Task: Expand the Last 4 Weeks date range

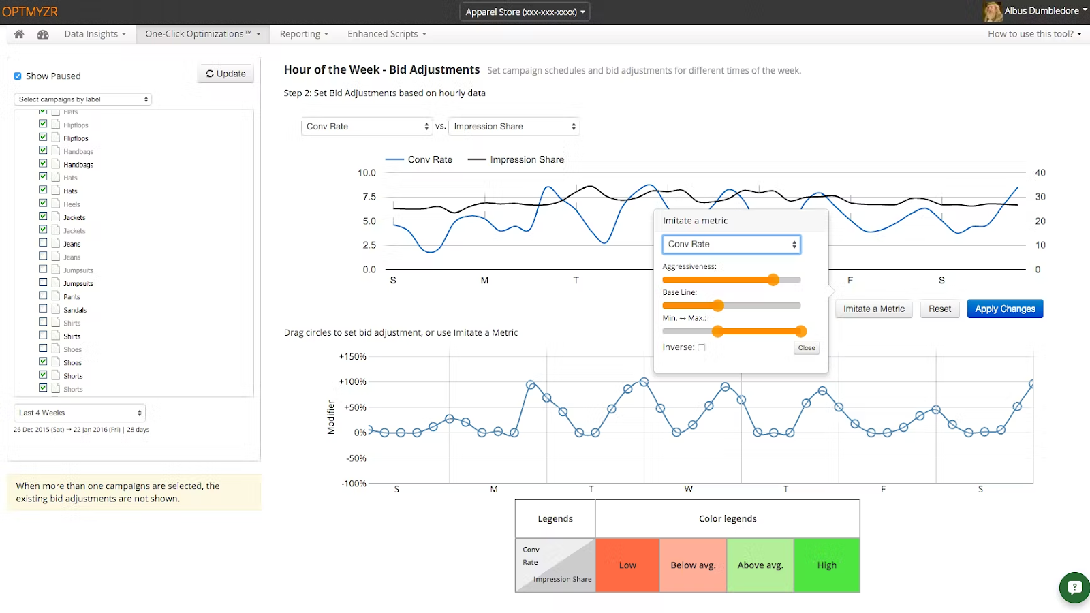Action: pyautogui.click(x=80, y=413)
